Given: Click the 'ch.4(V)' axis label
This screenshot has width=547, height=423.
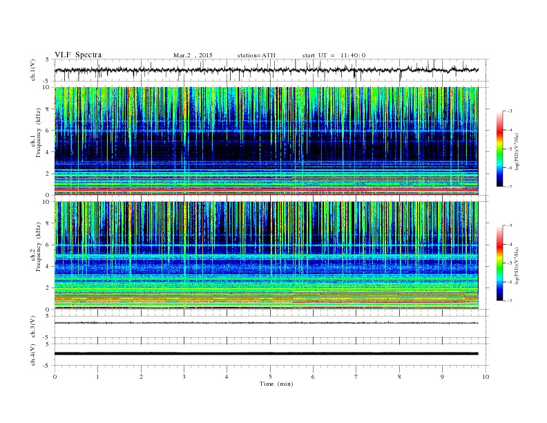Looking at the screenshot, I should click(x=33, y=355).
